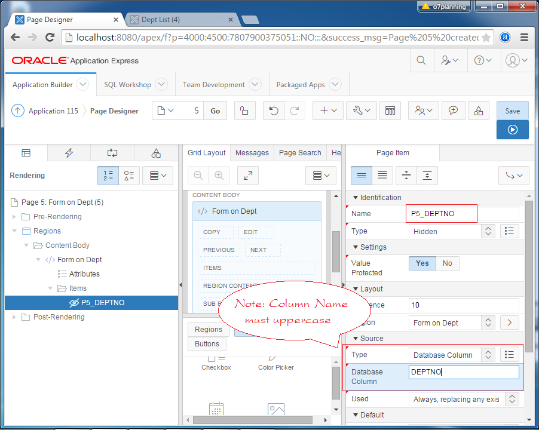Toggle group by processing order
This screenshot has width=539, height=430.
[108, 176]
